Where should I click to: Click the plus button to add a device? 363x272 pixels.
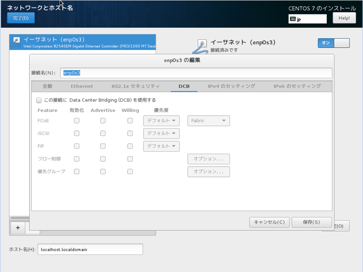[18, 228]
